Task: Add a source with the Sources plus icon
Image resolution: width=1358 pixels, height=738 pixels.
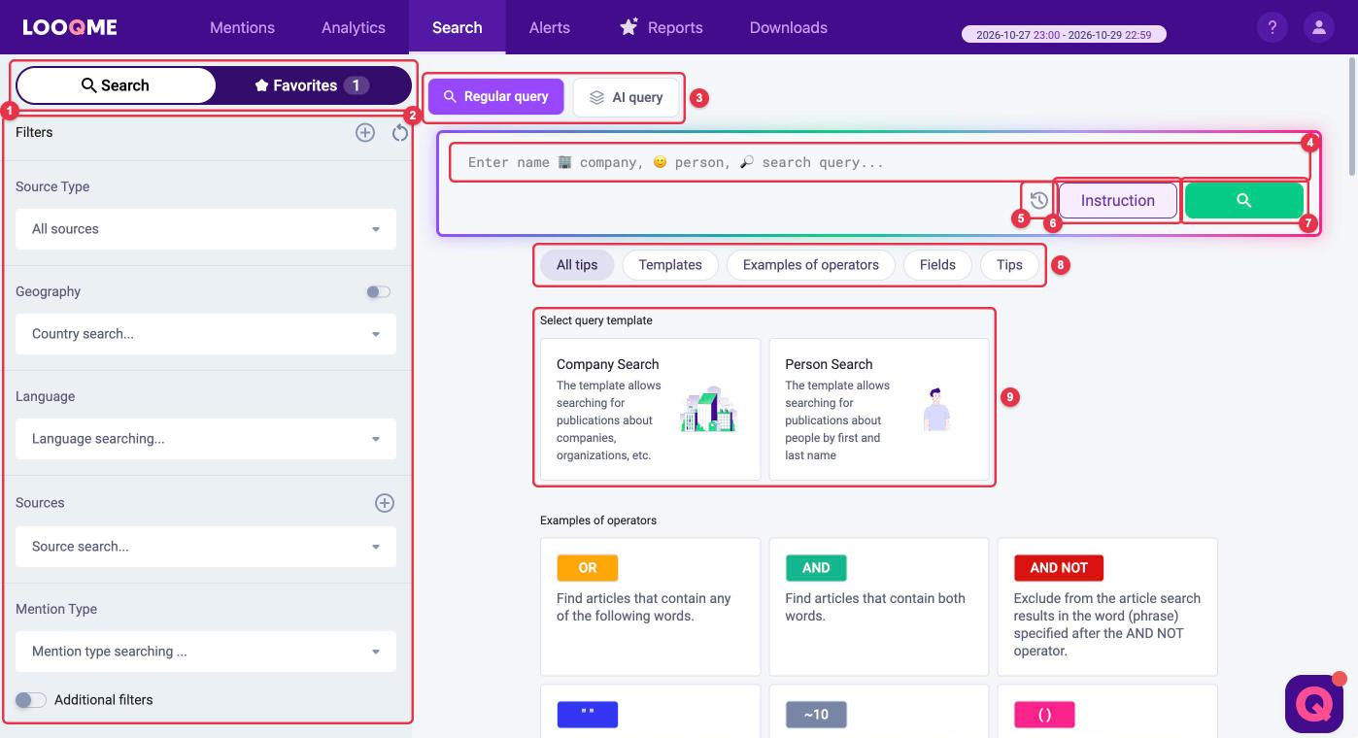Action: coord(385,503)
